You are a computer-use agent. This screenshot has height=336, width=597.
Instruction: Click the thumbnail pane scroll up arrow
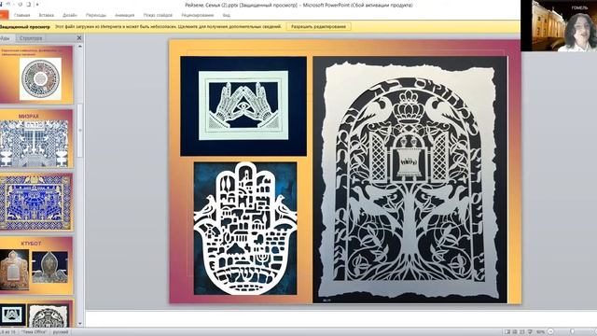point(80,46)
